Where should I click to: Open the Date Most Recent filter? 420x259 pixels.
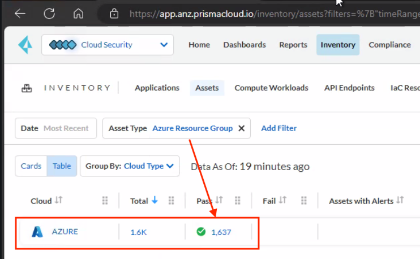55,128
